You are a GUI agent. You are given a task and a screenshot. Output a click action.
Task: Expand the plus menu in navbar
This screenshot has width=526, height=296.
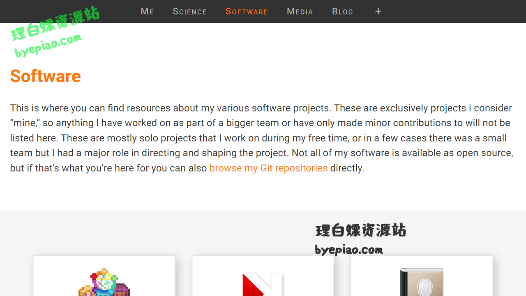point(378,12)
